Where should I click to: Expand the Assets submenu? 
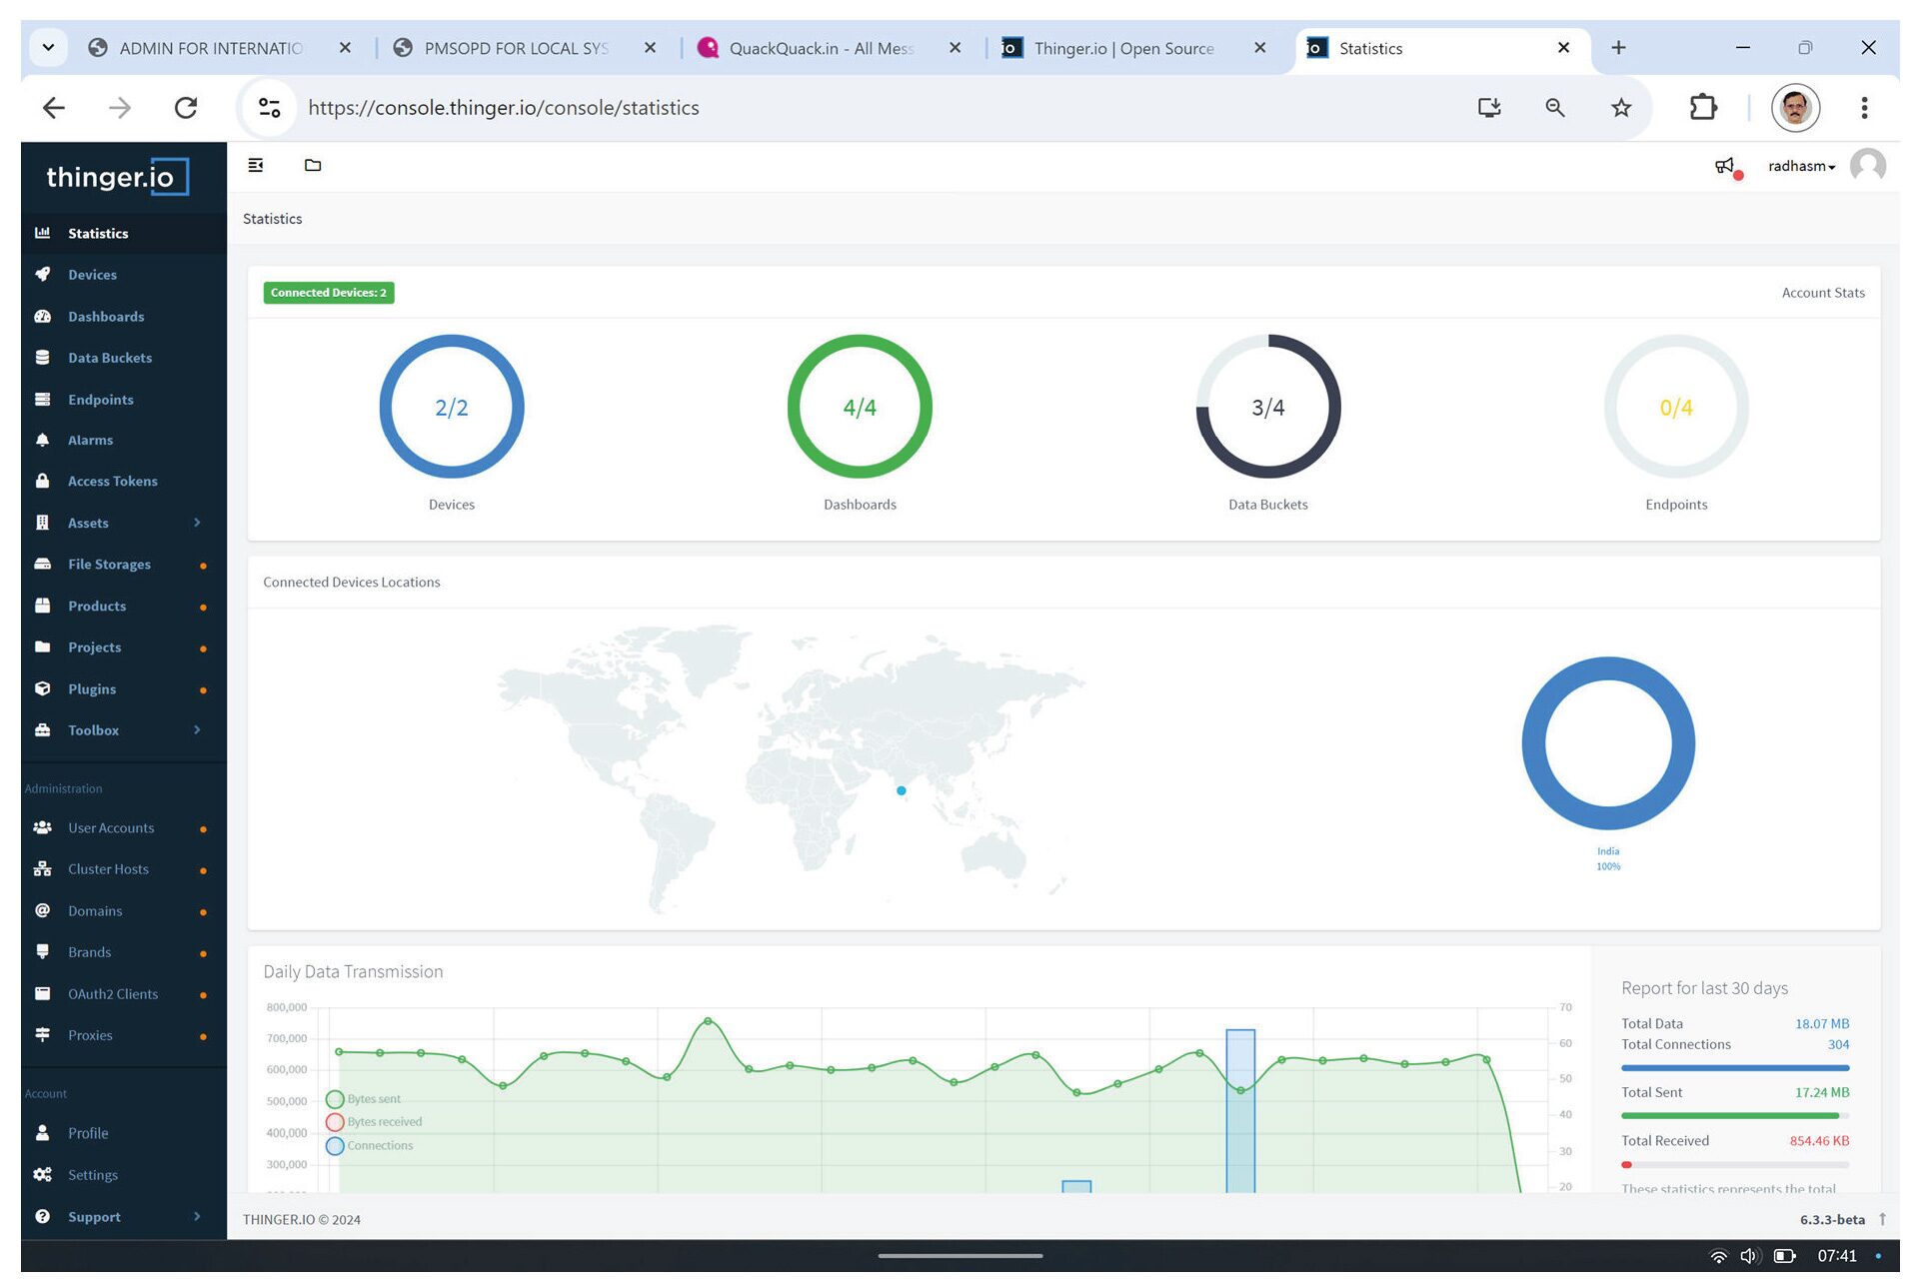(197, 524)
